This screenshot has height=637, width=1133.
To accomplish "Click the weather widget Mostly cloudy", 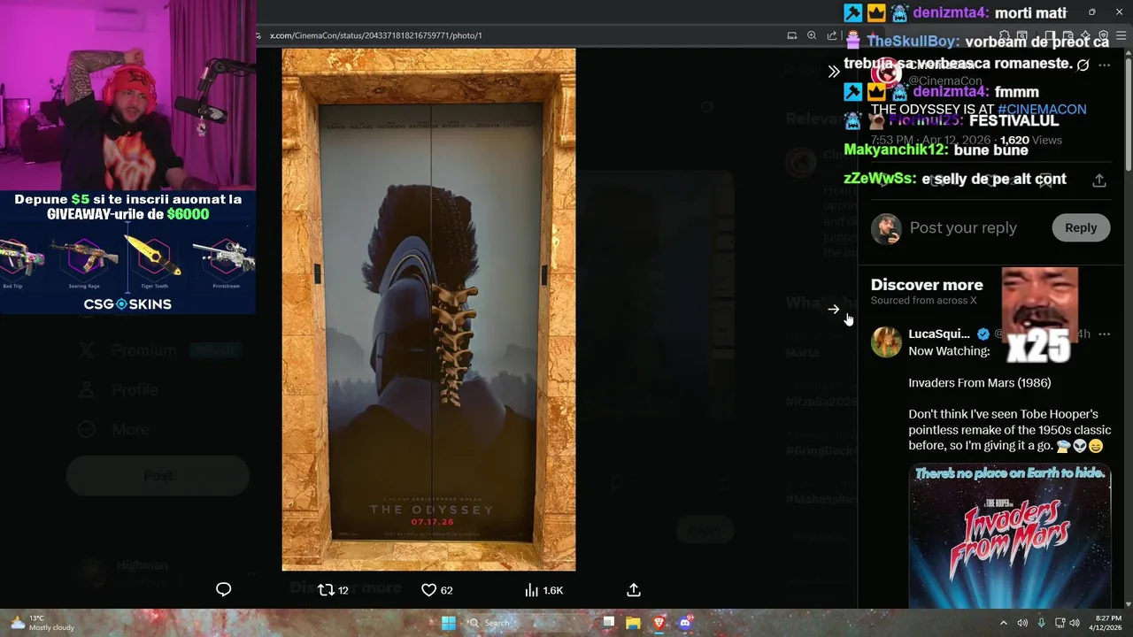I will pos(41,623).
